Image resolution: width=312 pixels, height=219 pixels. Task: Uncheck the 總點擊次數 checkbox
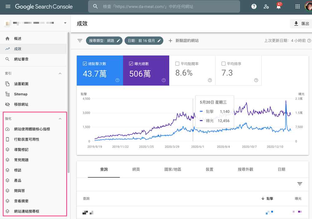tap(85, 63)
